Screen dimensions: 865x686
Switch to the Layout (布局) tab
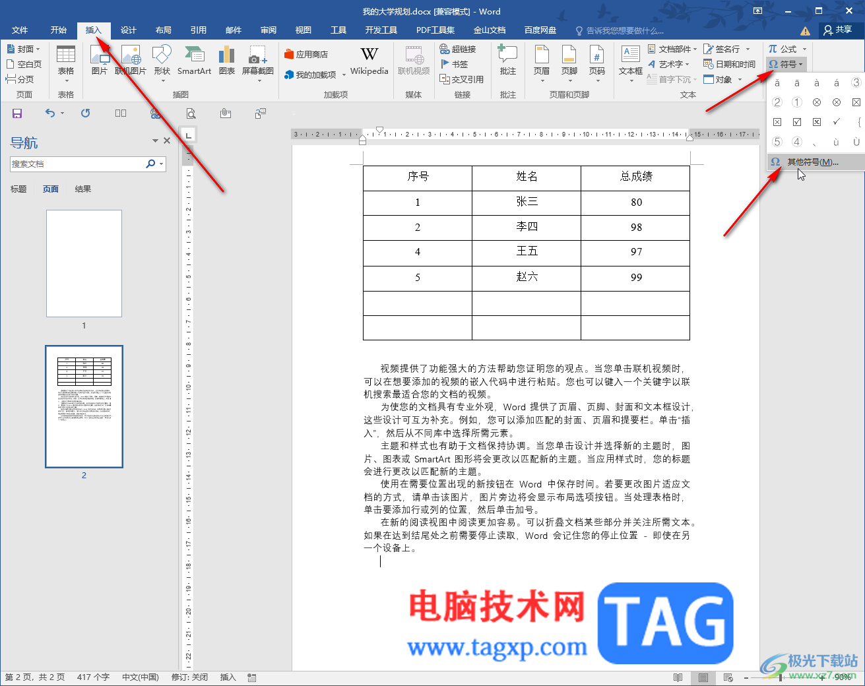(163, 30)
